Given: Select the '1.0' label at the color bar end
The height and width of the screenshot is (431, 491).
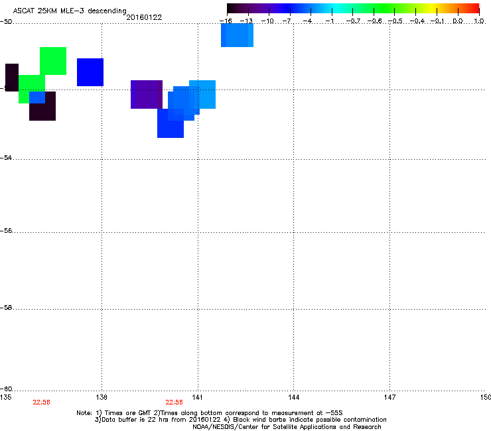Looking at the screenshot, I should [479, 21].
